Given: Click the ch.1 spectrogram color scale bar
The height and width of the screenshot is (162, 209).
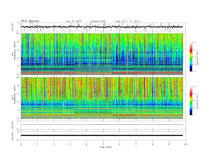Looking at the screenshot, I should pyautogui.click(x=191, y=57).
